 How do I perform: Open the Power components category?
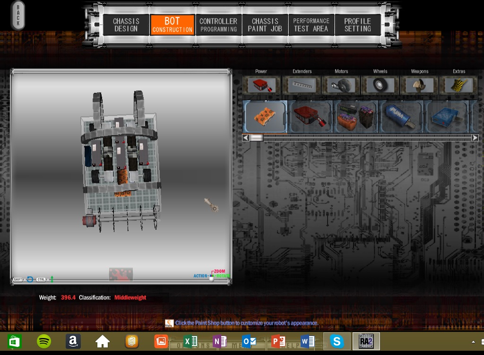(x=261, y=85)
